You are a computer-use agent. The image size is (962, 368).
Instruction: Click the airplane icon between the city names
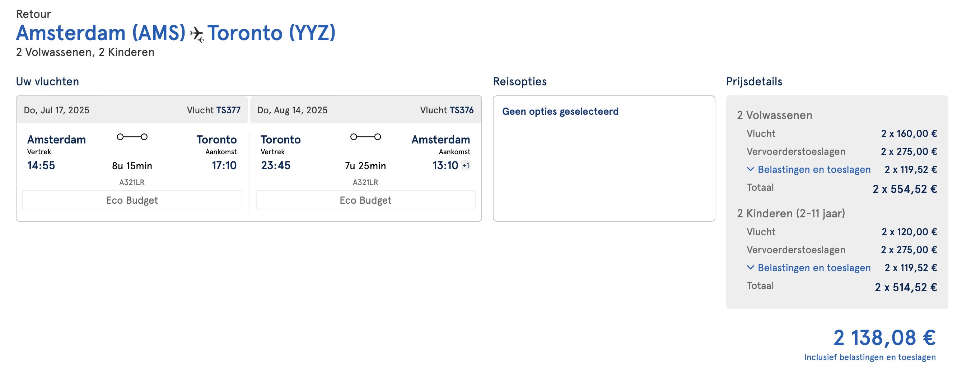[196, 34]
